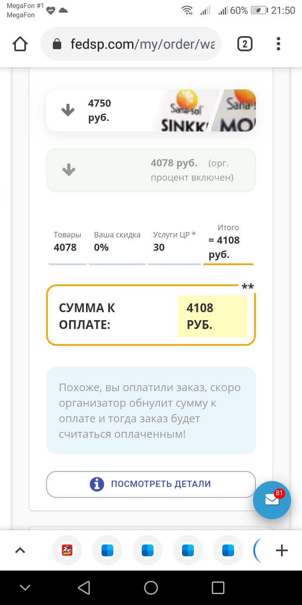Viewport: 302px width, 605px height.
Task: Expand the 4750 руб. item arrow
Action: (x=68, y=110)
